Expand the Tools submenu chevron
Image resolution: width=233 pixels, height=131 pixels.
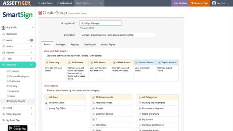tap(32, 59)
